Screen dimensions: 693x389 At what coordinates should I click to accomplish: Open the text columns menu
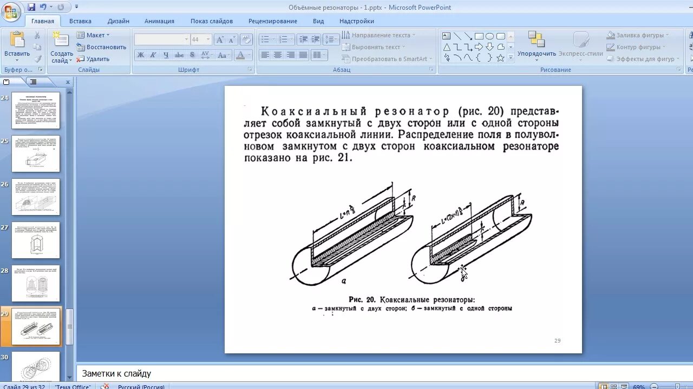[319, 55]
